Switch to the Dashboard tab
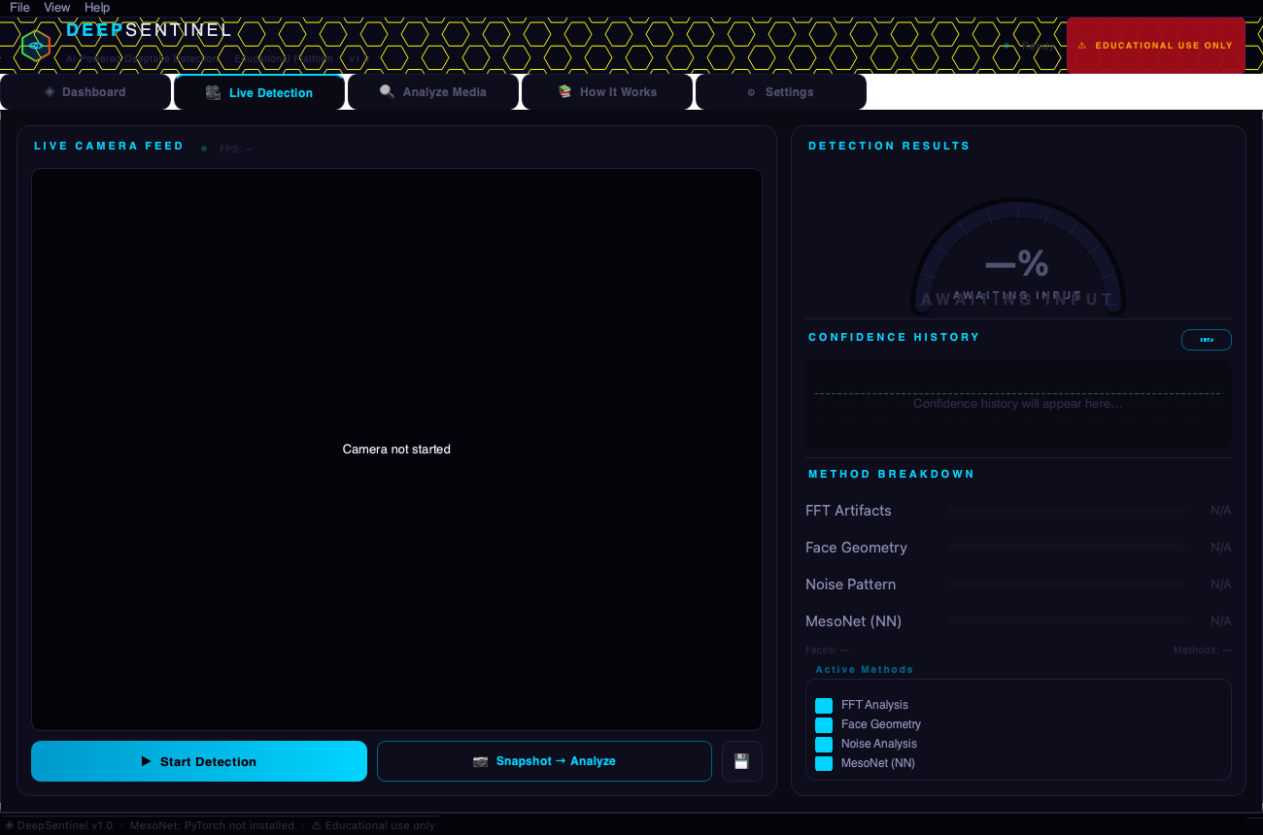This screenshot has height=835, width=1263. (85, 92)
